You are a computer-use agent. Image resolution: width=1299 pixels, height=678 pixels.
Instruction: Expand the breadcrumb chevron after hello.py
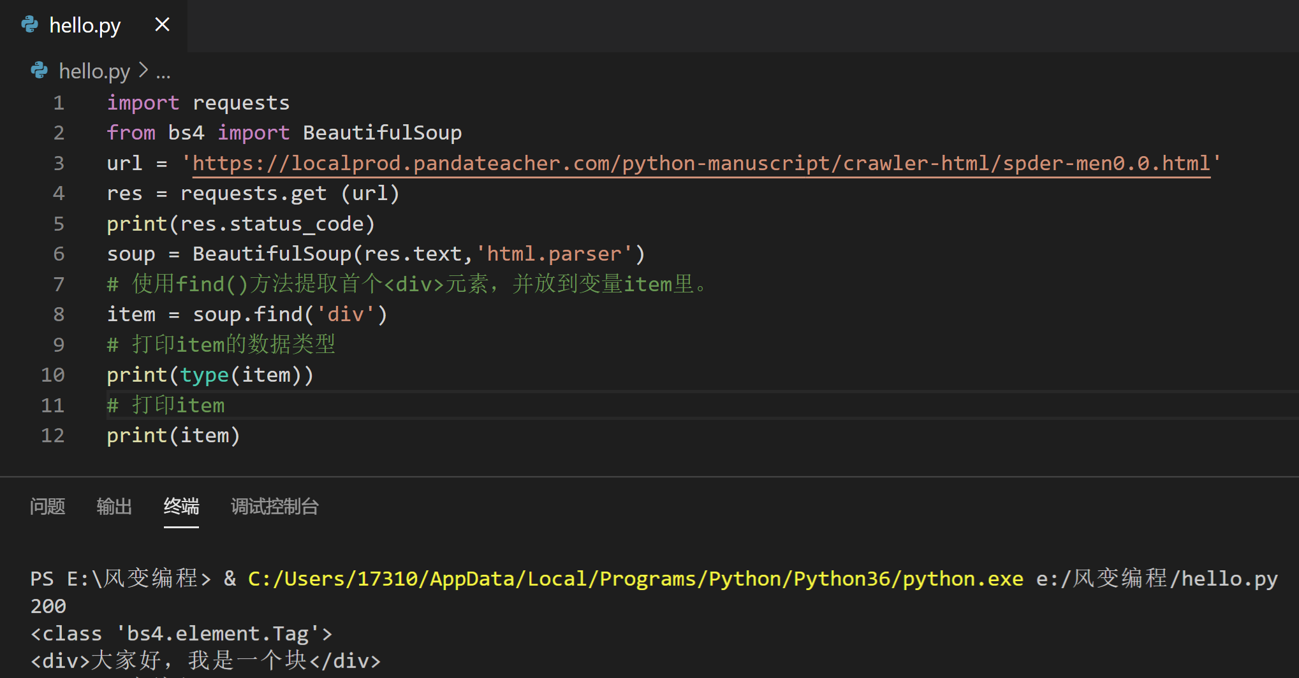[x=143, y=70]
